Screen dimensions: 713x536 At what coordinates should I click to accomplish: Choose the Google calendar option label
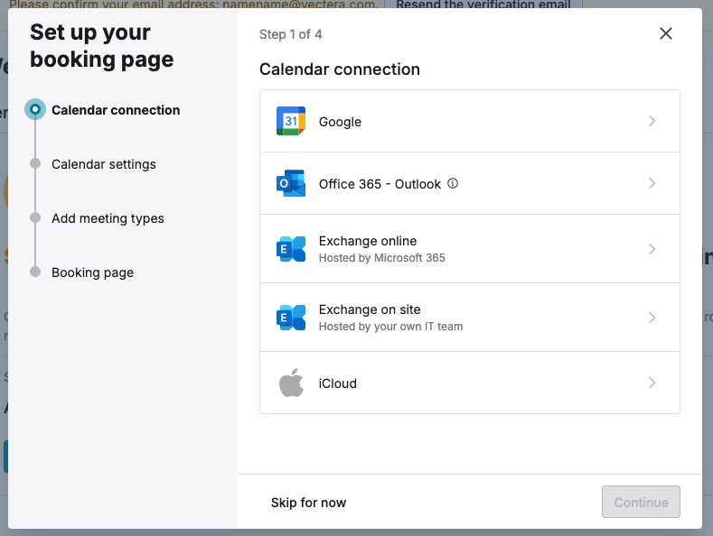click(340, 122)
